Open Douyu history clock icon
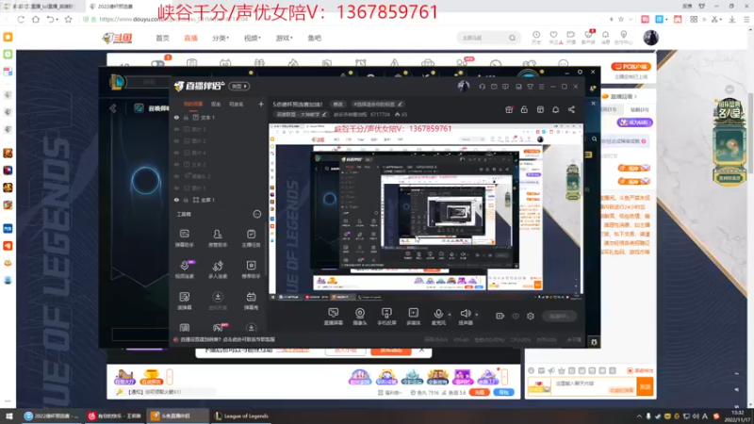Screen dimensions: 754x424 (536, 37)
